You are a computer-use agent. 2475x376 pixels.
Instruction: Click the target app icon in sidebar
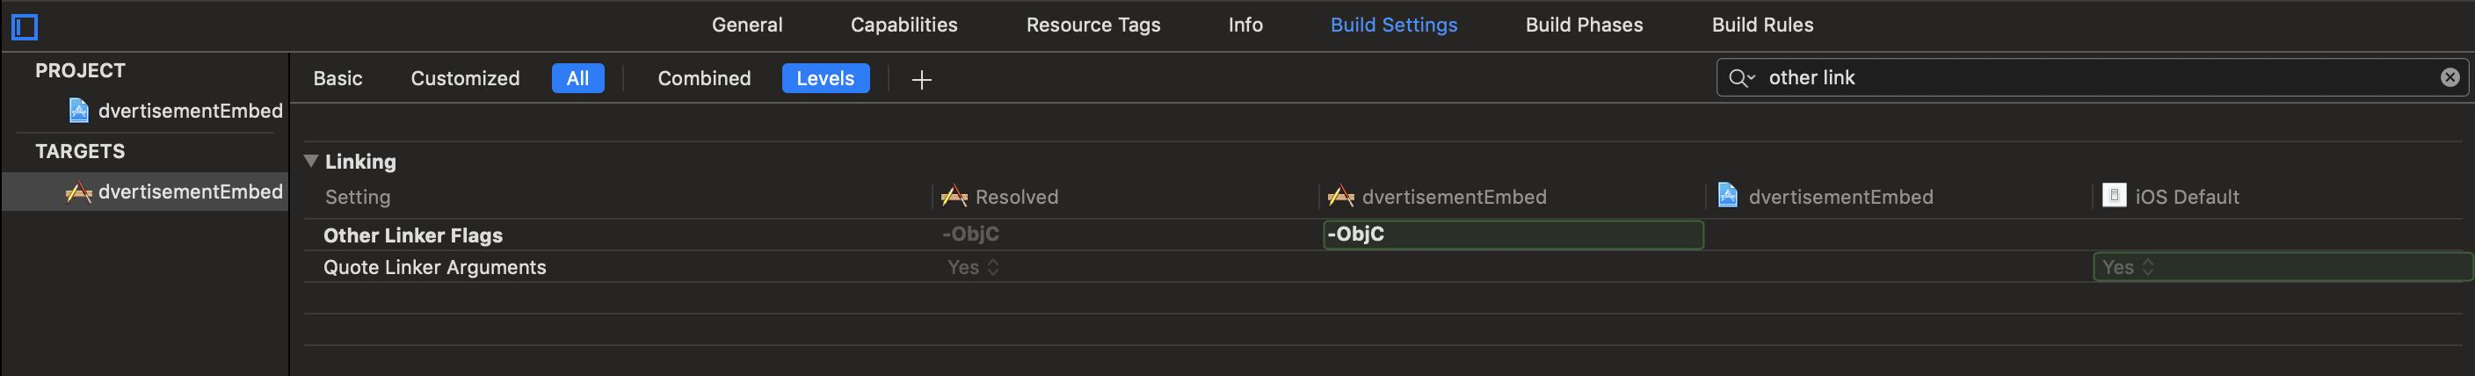click(x=79, y=192)
